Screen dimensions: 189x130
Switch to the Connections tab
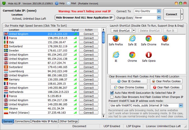(x=22, y=121)
